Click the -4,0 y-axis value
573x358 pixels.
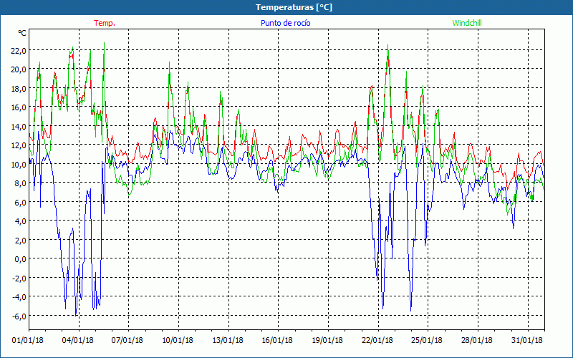pos(19,297)
